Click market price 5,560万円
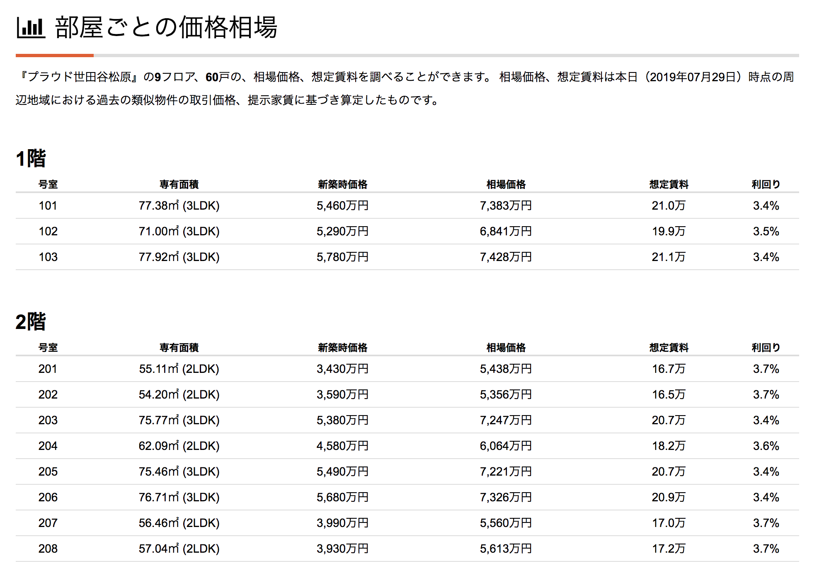Image resolution: width=824 pixels, height=585 pixels. click(x=506, y=523)
